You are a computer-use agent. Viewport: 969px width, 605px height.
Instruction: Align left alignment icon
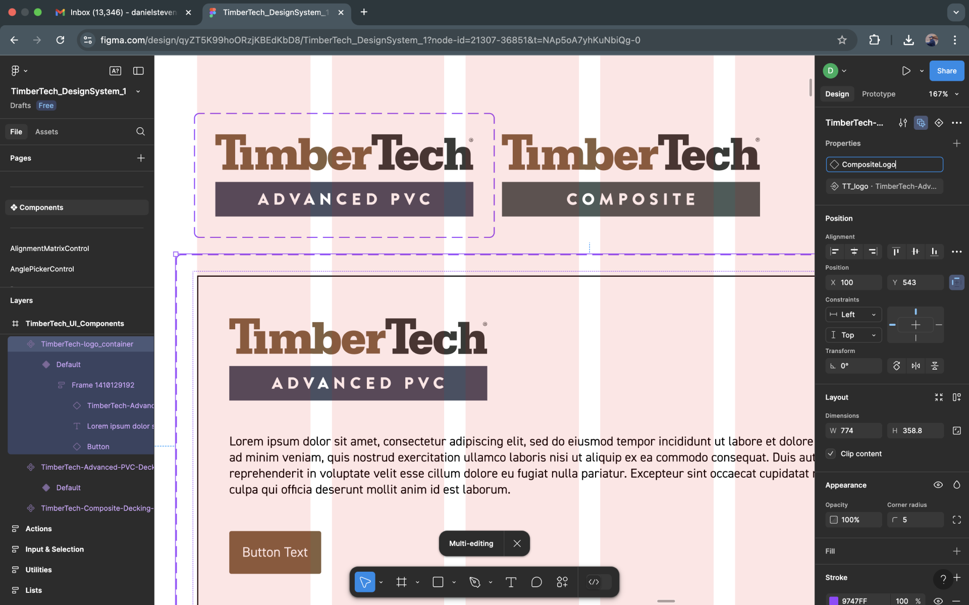point(835,251)
